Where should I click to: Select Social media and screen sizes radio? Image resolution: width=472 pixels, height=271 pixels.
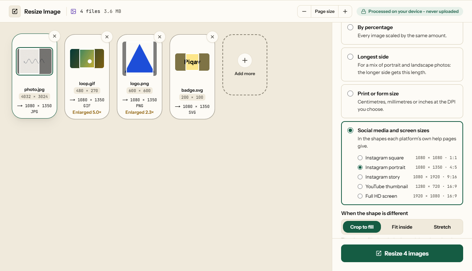pyautogui.click(x=350, y=130)
